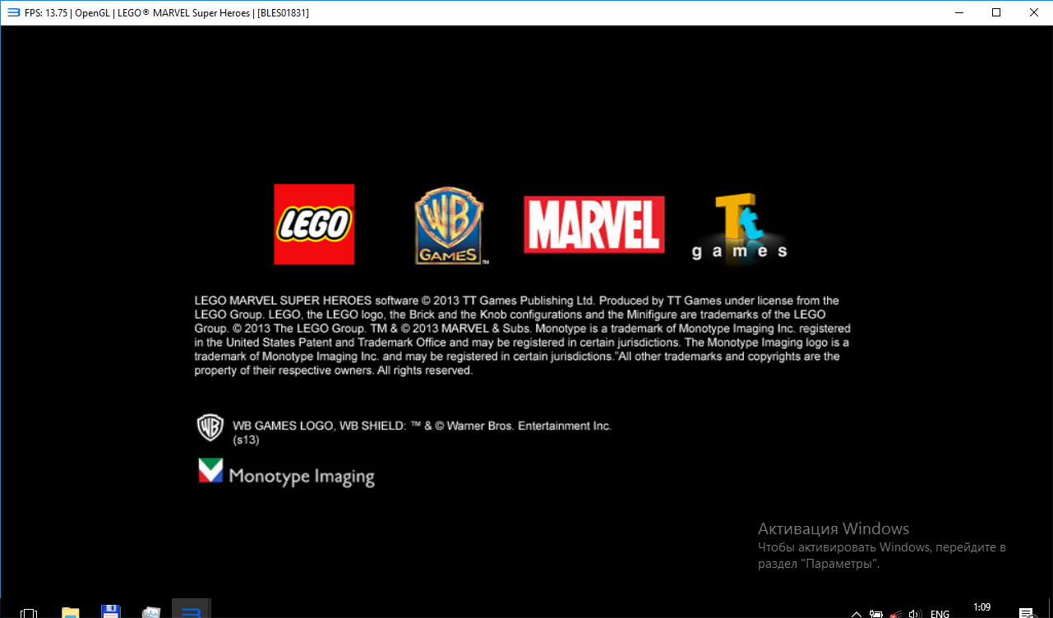Click the window title text showing FPS
1053x618 pixels.
167,13
